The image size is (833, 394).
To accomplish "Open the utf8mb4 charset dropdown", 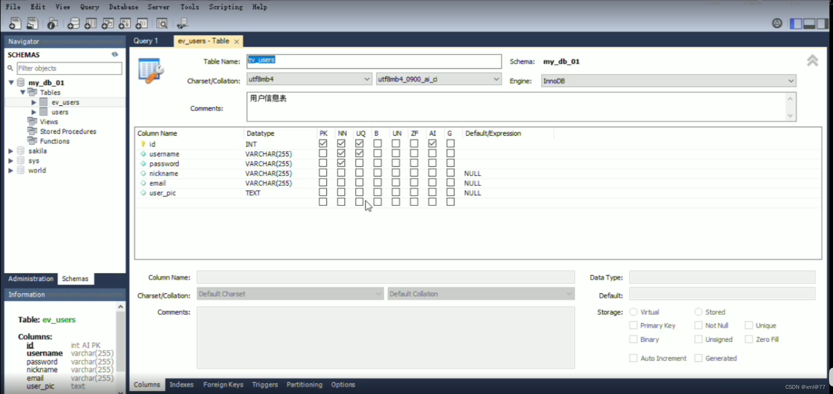I will click(x=309, y=79).
